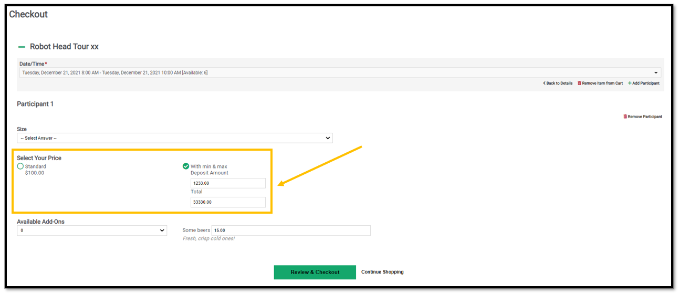Screen dimensions: 679x294
Task: Click Remove Item from Cart
Action: click(x=600, y=83)
